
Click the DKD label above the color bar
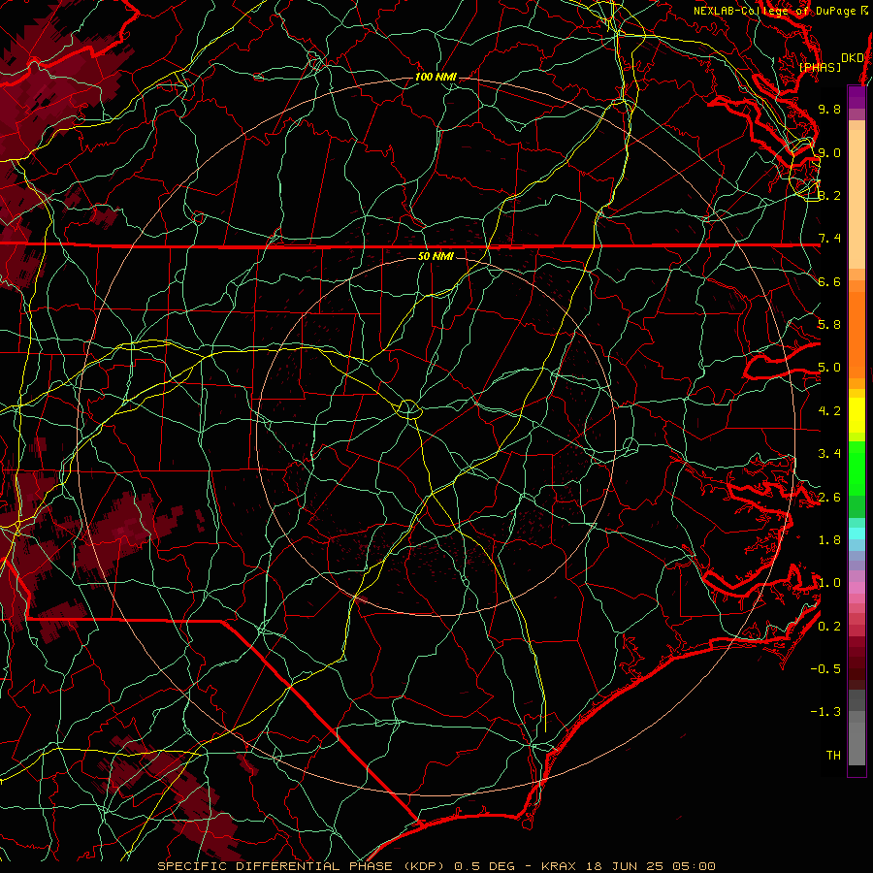(852, 58)
